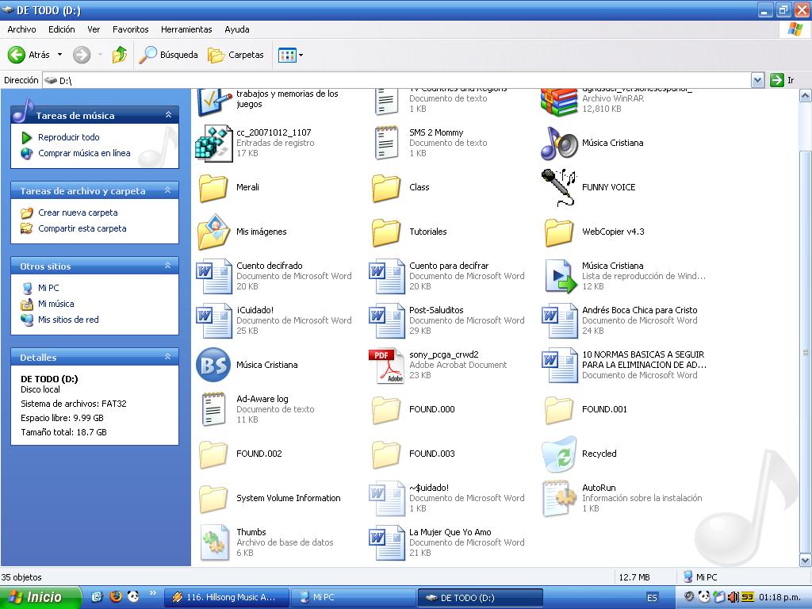This screenshot has height=609, width=812.
Task: Click Crear nueva carpeta link
Action: [x=78, y=213]
